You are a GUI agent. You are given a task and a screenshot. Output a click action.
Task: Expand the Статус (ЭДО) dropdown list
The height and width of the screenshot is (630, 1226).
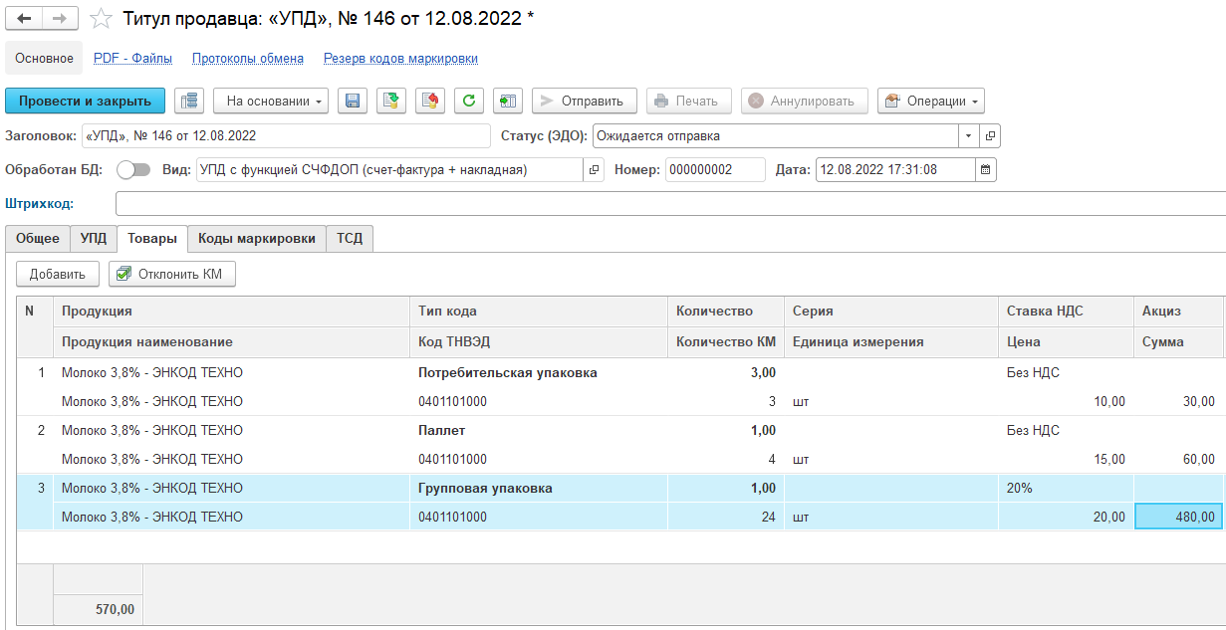(x=969, y=136)
